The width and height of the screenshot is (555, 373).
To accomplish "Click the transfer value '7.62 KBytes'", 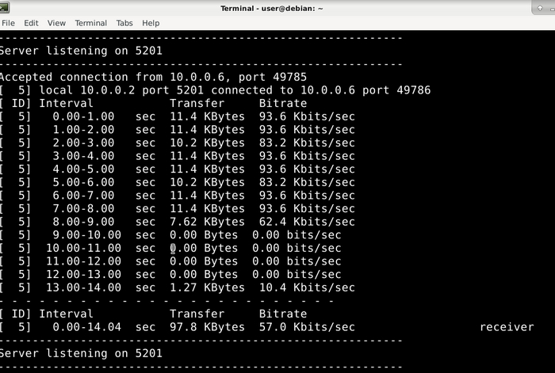I will pos(207,222).
